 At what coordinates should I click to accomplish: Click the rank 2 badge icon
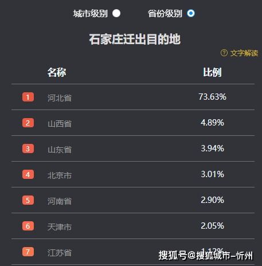(x=28, y=123)
